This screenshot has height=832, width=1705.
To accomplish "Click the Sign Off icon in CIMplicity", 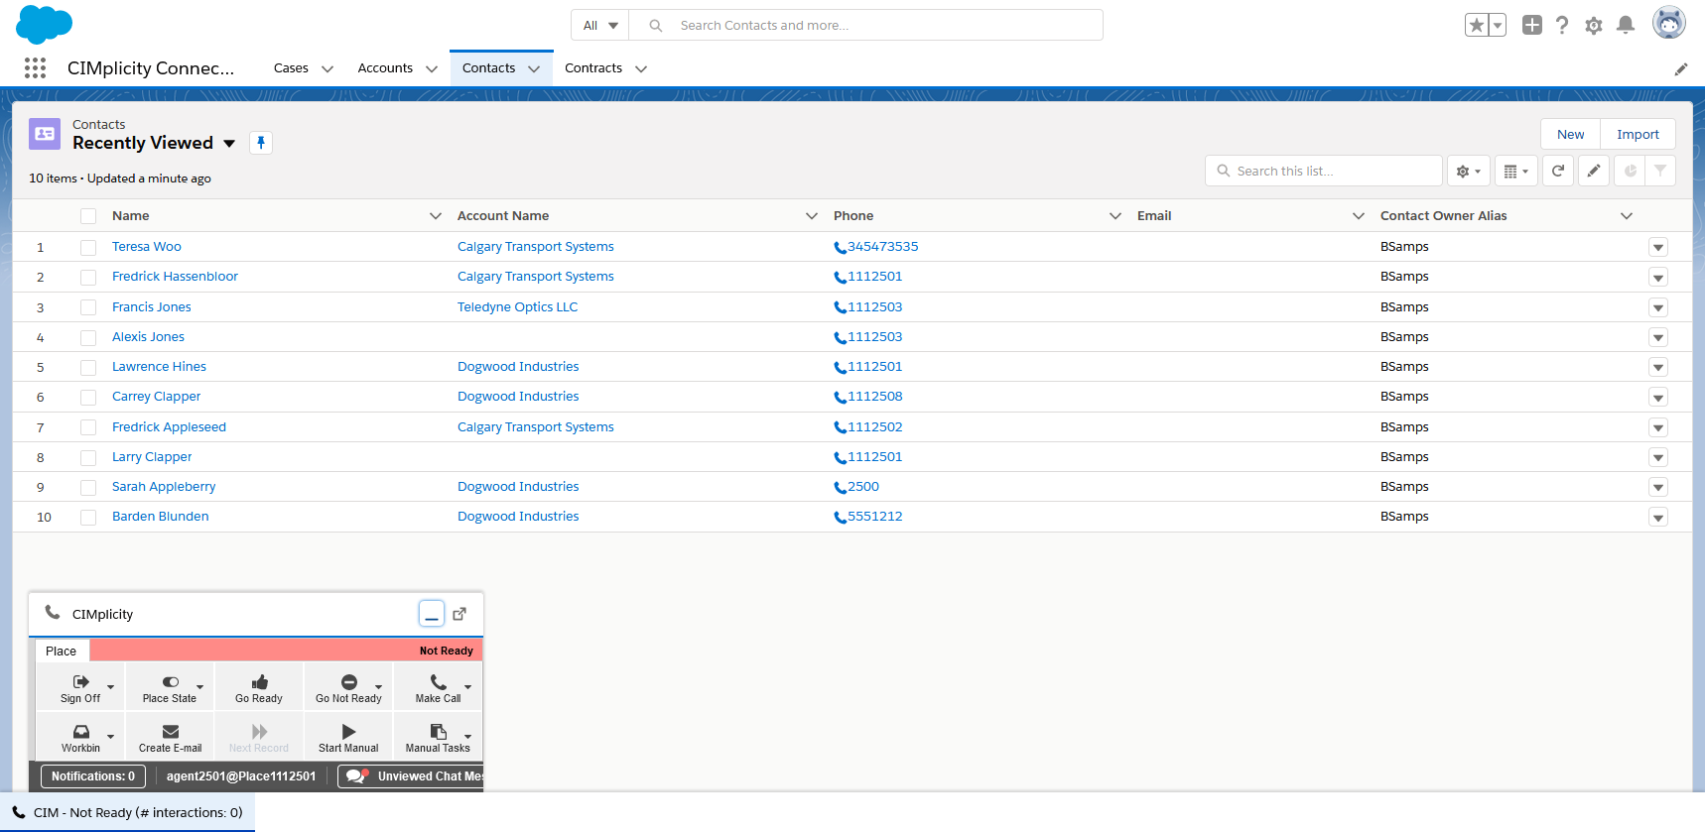I will (x=80, y=681).
